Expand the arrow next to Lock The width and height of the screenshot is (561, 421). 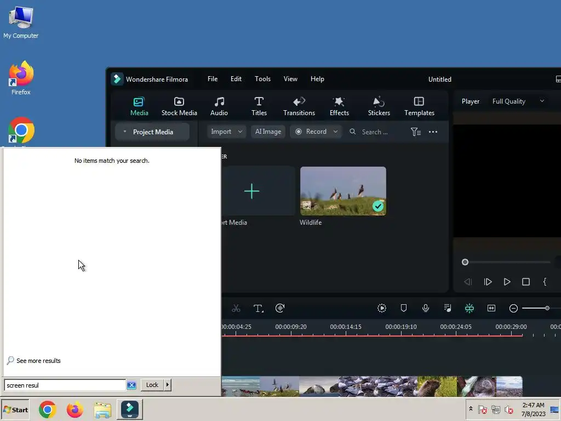point(168,385)
